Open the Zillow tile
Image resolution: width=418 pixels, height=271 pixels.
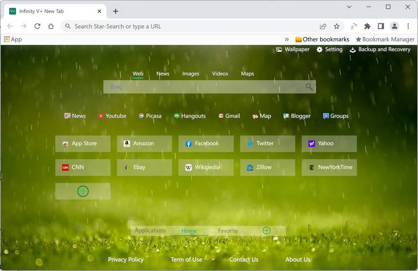pos(267,168)
